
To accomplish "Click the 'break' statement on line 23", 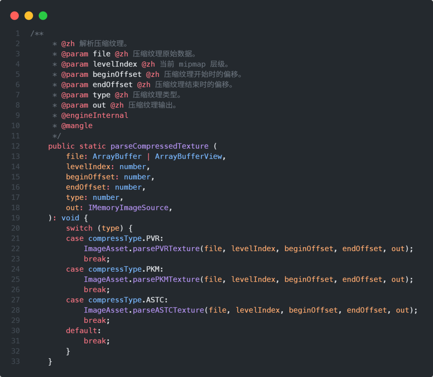I will point(95,259).
